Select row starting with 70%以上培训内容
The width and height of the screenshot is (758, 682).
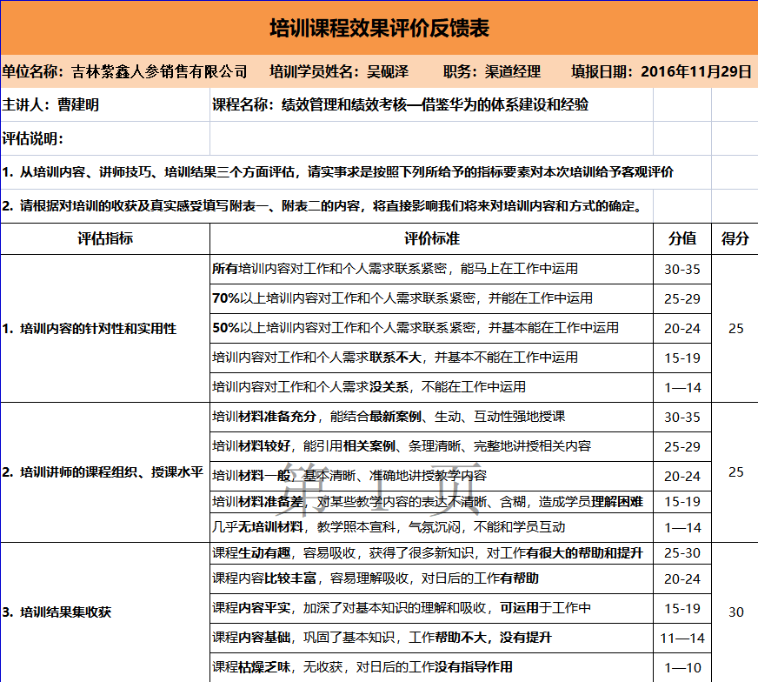coord(432,298)
